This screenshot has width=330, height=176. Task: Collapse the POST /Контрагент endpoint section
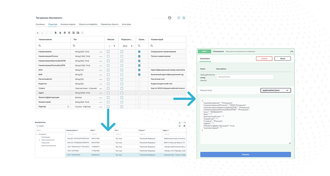coord(292,52)
